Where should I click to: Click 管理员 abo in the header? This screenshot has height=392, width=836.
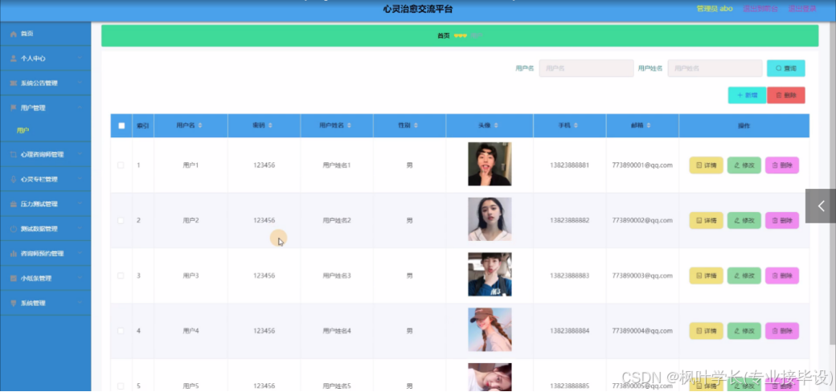point(715,9)
